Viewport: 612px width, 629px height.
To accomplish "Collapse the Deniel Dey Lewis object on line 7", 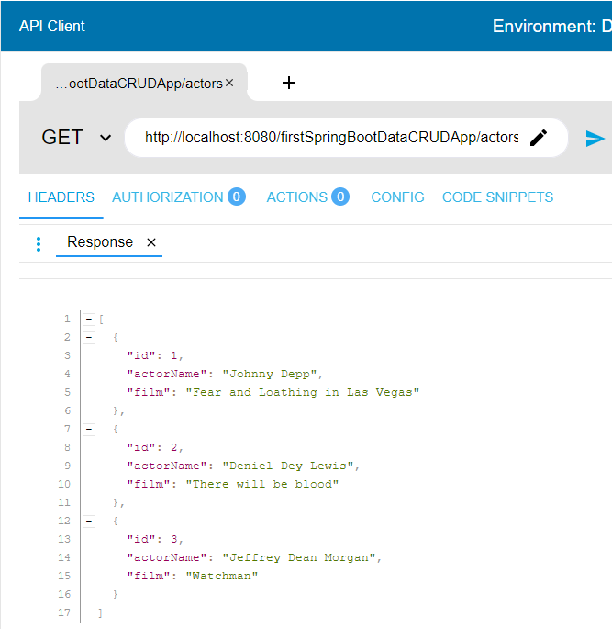I will [89, 429].
